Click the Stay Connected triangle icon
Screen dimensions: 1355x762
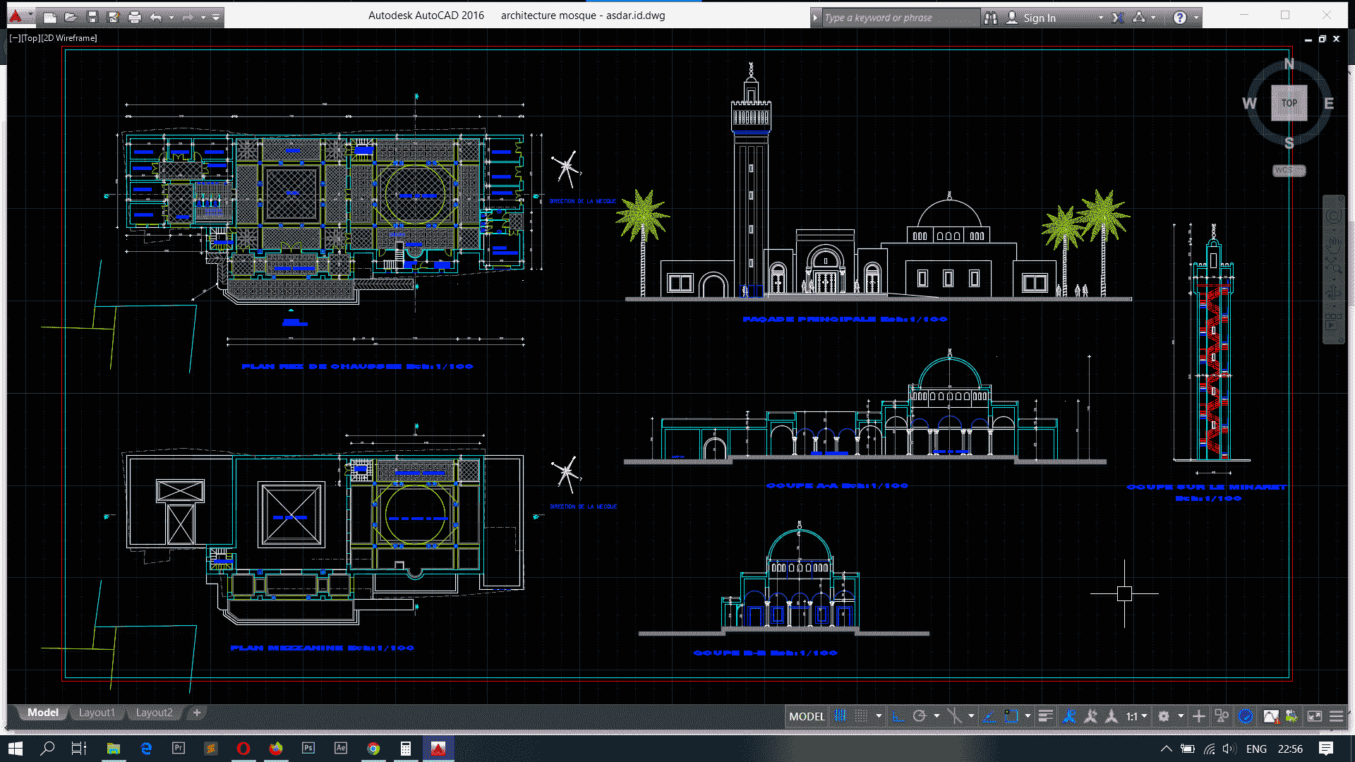click(x=1139, y=18)
